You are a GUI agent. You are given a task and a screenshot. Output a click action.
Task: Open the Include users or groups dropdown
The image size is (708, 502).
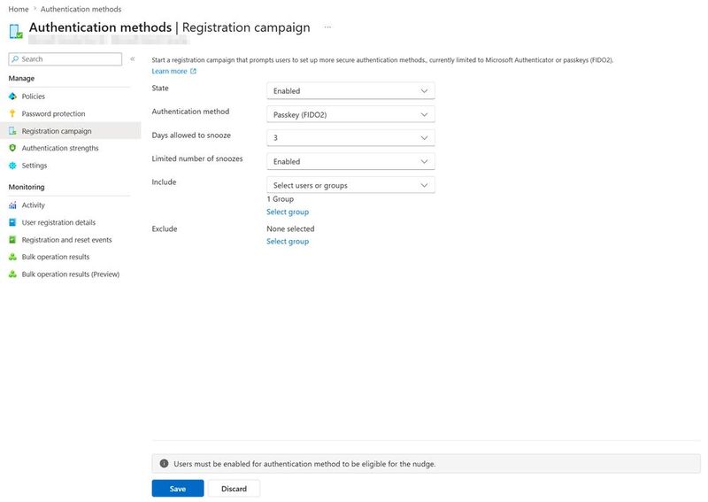[x=350, y=185]
